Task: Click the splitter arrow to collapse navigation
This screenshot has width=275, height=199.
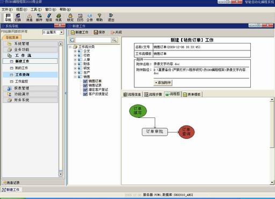Action: [x=66, y=93]
